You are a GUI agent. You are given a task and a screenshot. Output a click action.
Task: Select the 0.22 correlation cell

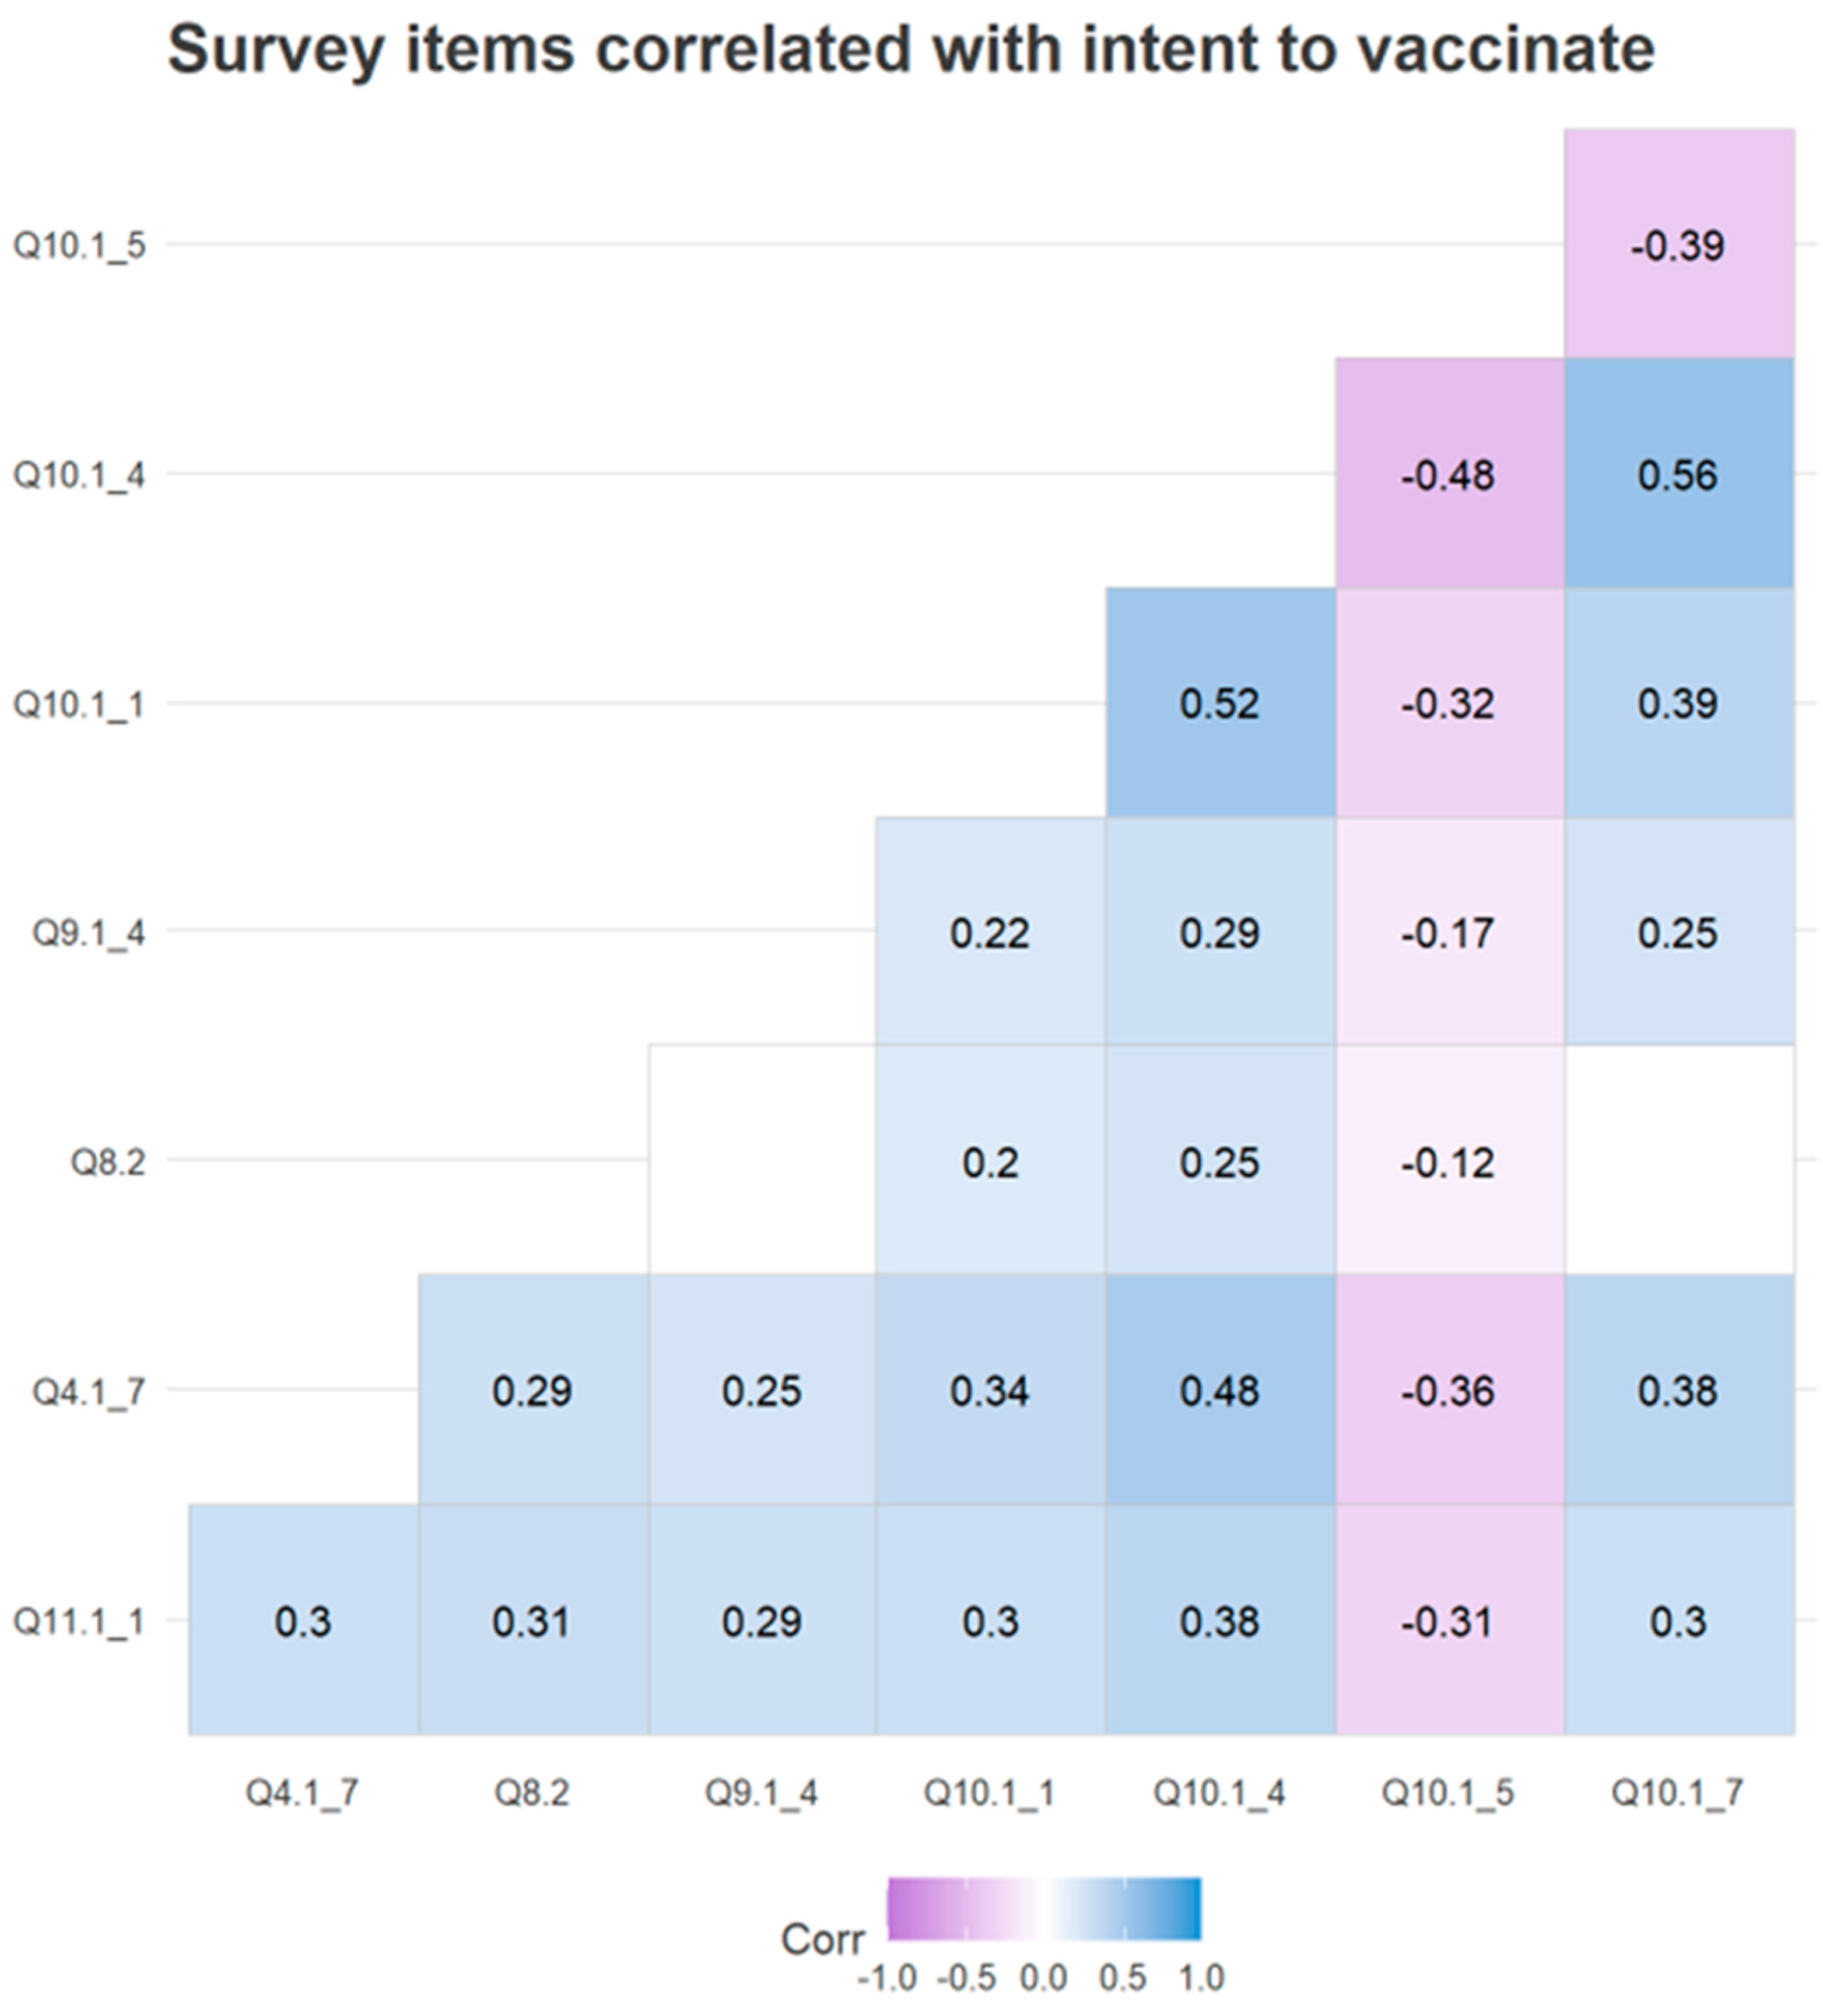click(990, 932)
